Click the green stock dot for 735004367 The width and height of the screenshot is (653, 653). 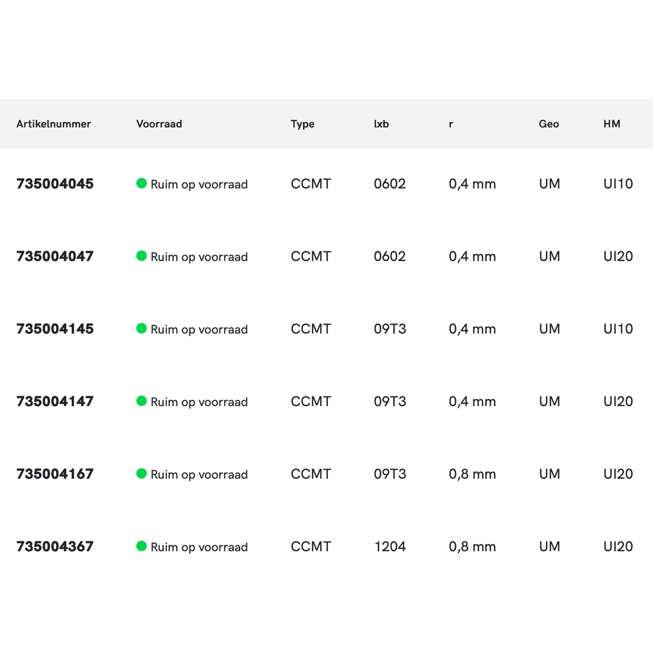click(141, 546)
